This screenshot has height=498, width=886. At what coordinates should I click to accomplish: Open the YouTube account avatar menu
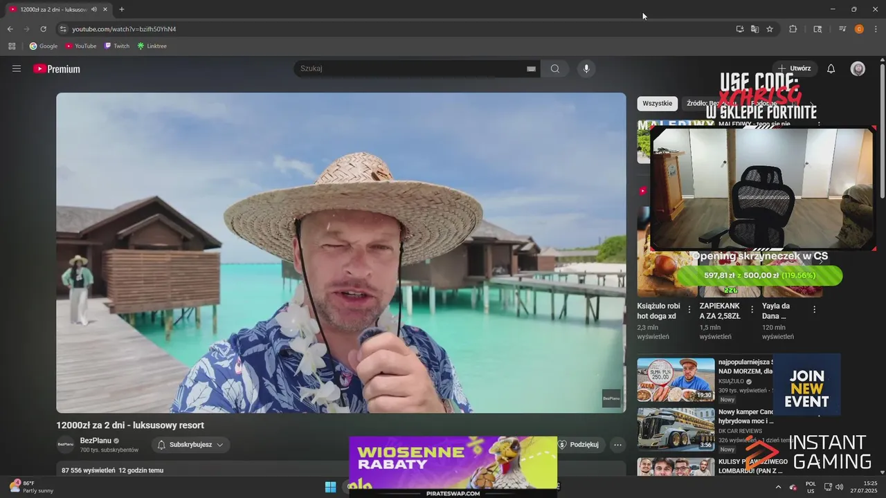click(858, 68)
